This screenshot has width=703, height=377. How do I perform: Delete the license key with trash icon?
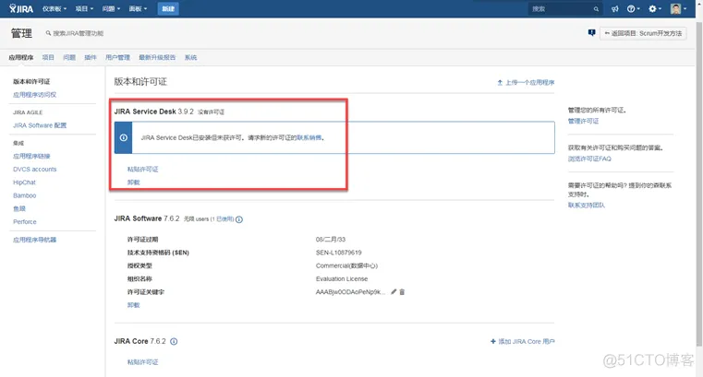[x=402, y=291]
